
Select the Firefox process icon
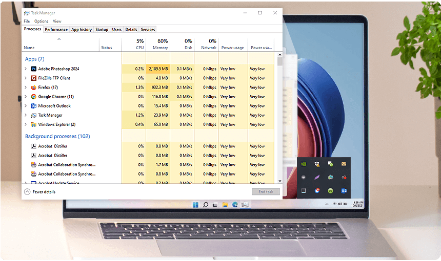click(33, 88)
